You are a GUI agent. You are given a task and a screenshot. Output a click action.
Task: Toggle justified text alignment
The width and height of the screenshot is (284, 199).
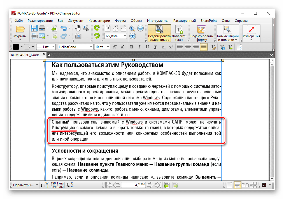point(204,47)
